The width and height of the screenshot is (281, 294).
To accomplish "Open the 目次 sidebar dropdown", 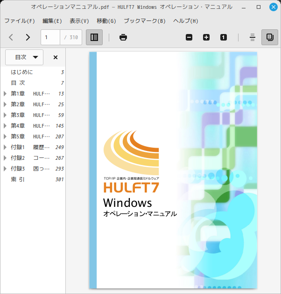I will point(24,57).
